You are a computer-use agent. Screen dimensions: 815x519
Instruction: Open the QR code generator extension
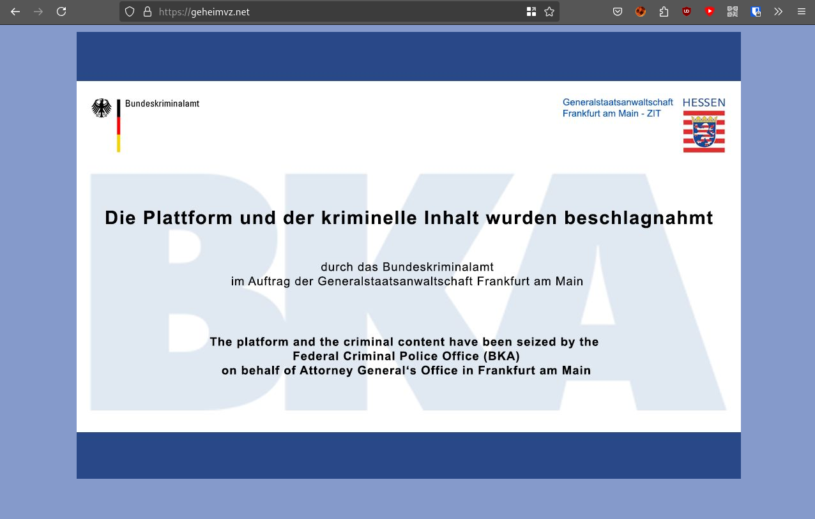(733, 11)
